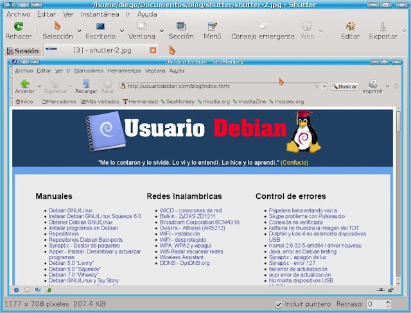
Task: Open the Shutter toolbar overflow chevron
Action: [x=404, y=31]
